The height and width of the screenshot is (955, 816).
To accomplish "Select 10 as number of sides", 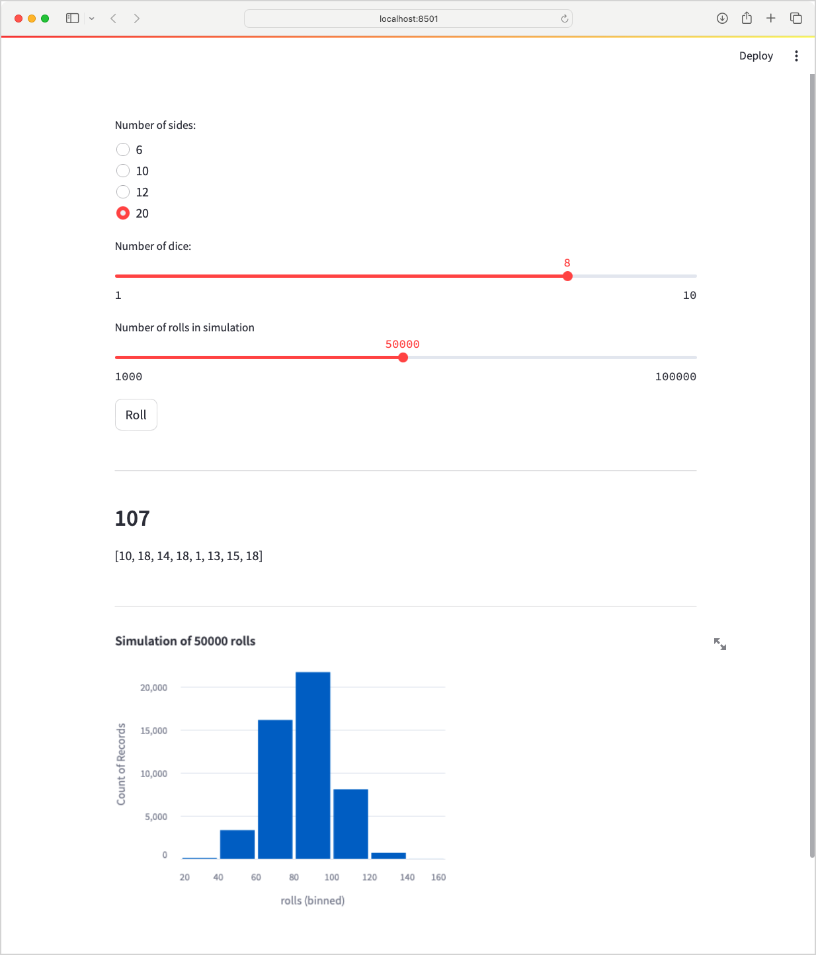I will click(x=123, y=171).
